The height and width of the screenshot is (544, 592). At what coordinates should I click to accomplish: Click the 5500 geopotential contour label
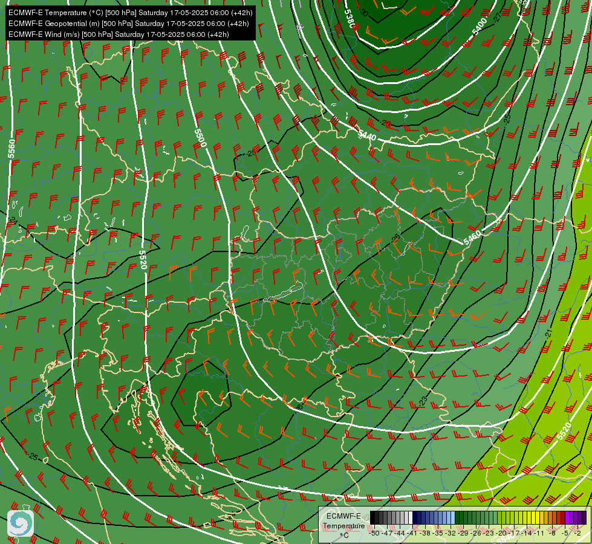200,138
